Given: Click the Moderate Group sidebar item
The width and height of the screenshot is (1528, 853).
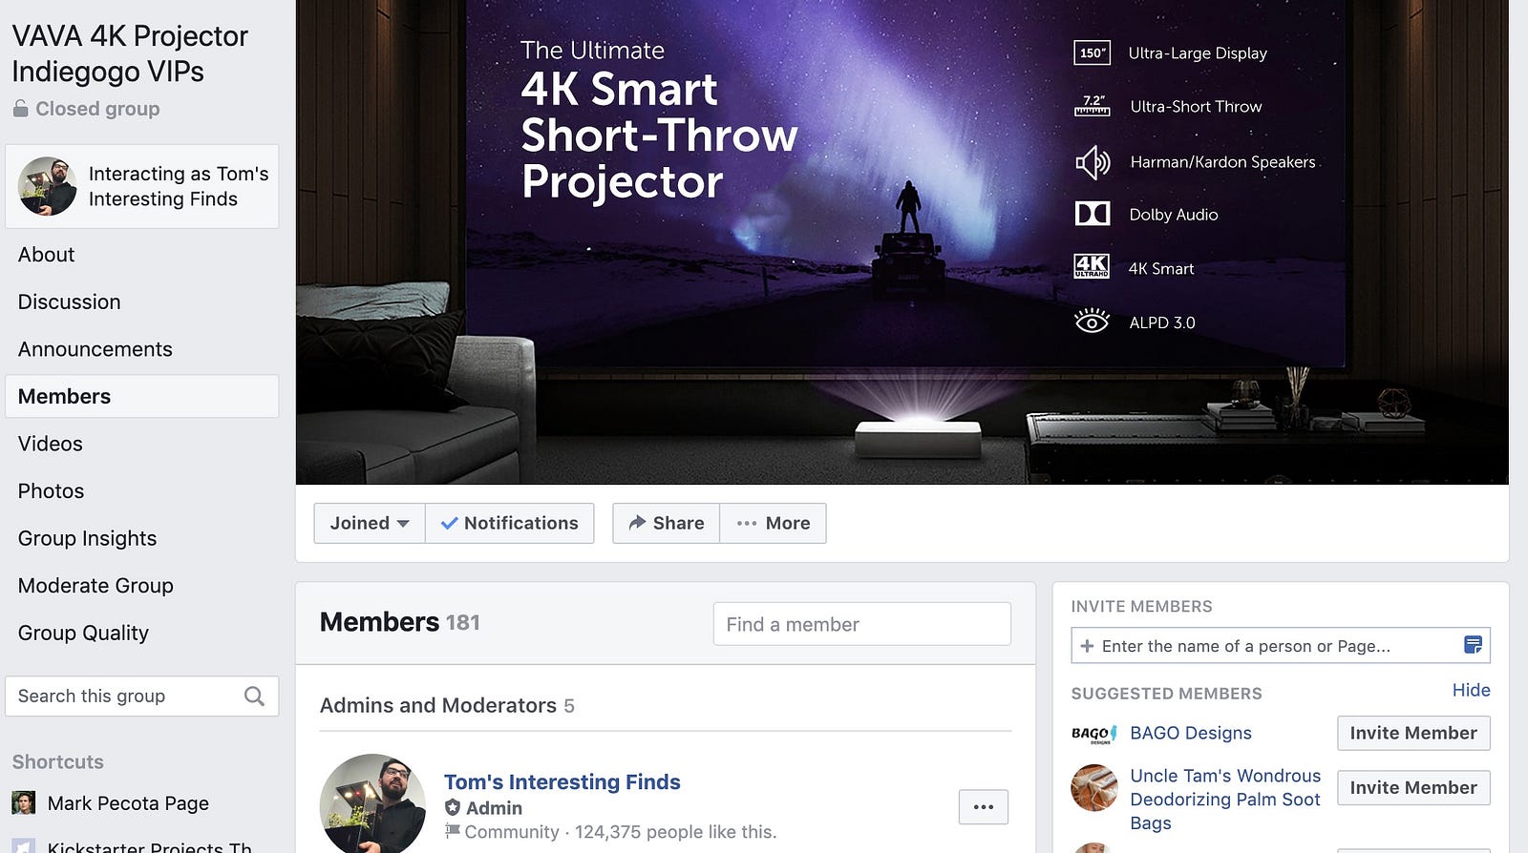Looking at the screenshot, I should click(95, 586).
